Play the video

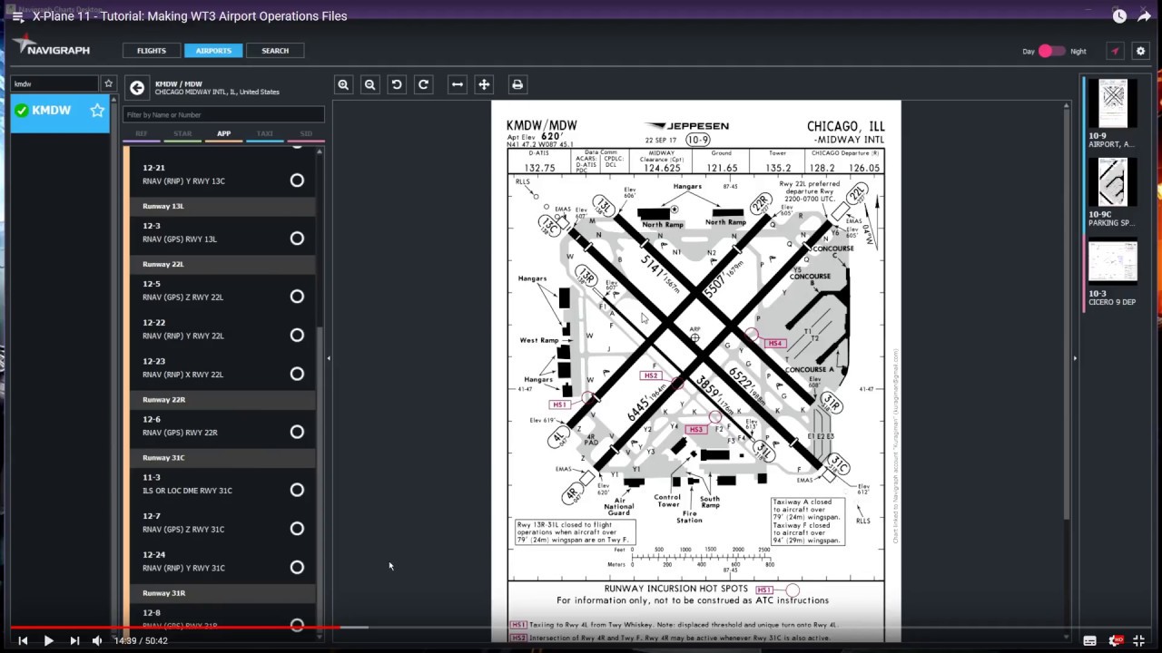coord(48,640)
